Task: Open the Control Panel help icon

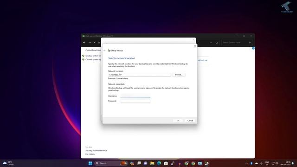Action: [x=253, y=48]
